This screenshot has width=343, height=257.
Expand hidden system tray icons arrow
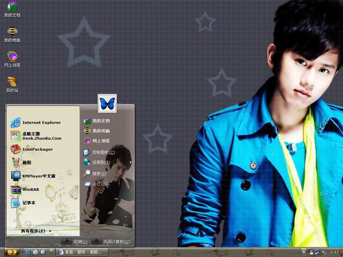pos(304,252)
